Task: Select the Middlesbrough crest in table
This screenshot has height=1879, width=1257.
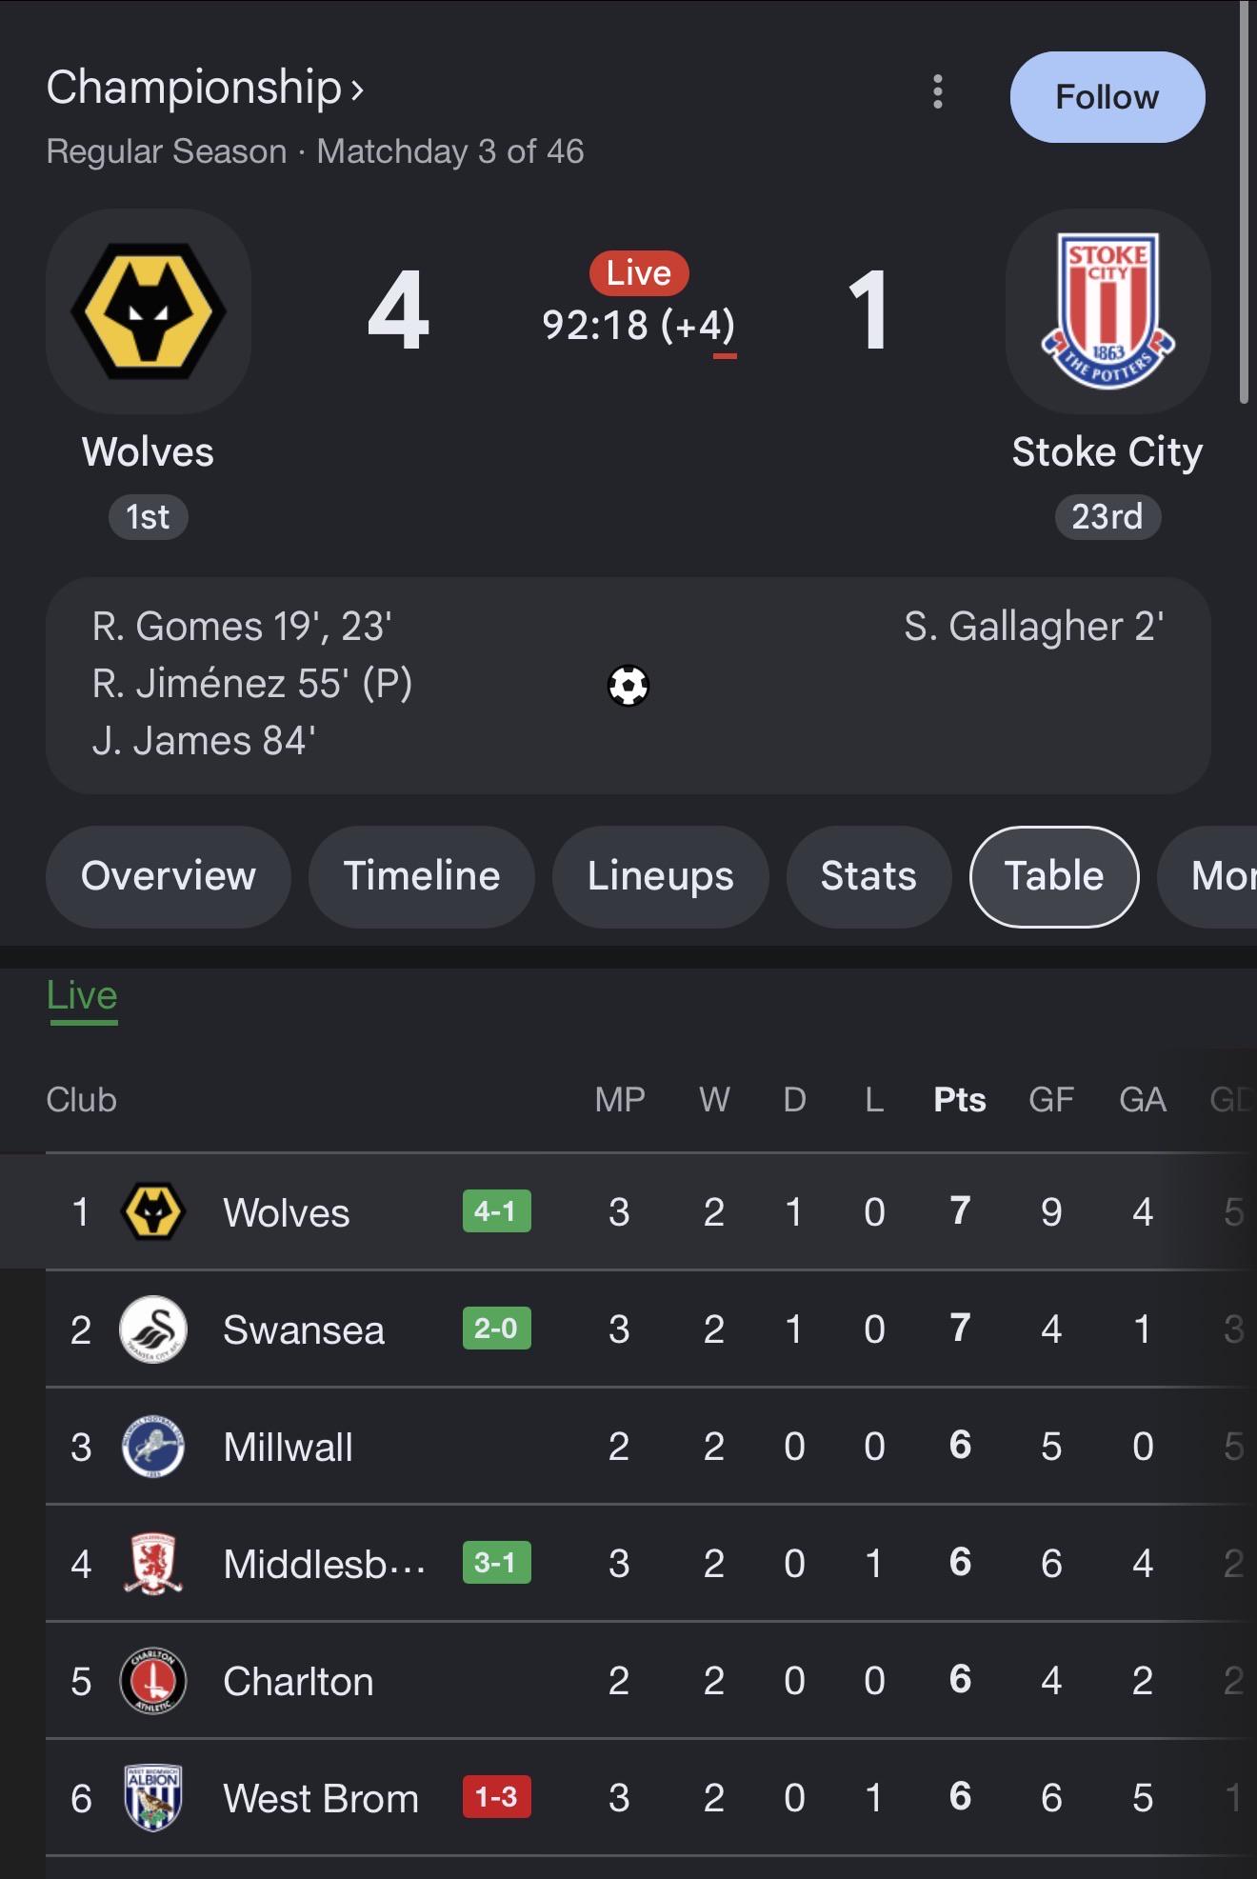Action: tap(153, 1564)
